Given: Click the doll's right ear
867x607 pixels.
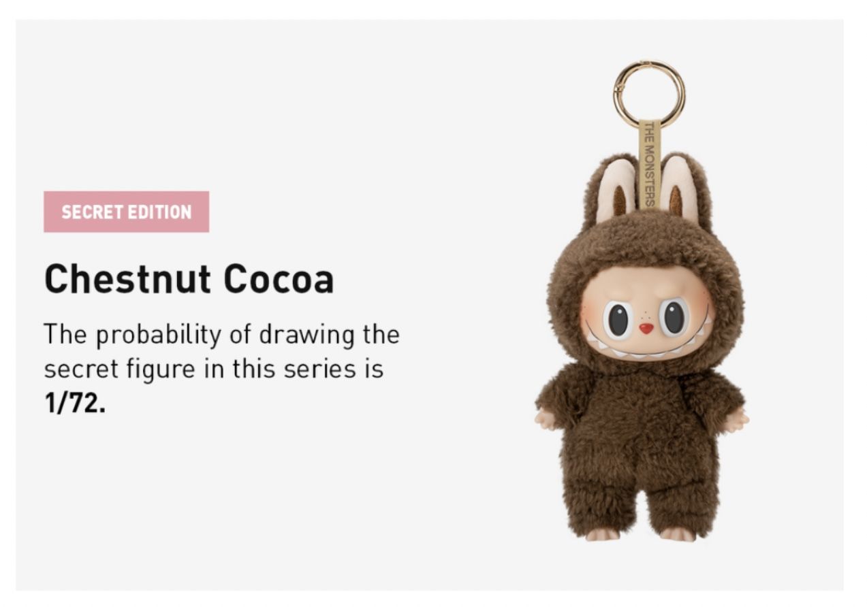Looking at the screenshot, I should (x=680, y=189).
